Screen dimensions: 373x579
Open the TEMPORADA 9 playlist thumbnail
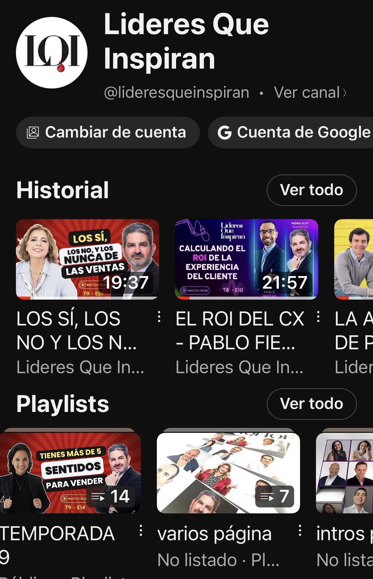click(x=70, y=472)
